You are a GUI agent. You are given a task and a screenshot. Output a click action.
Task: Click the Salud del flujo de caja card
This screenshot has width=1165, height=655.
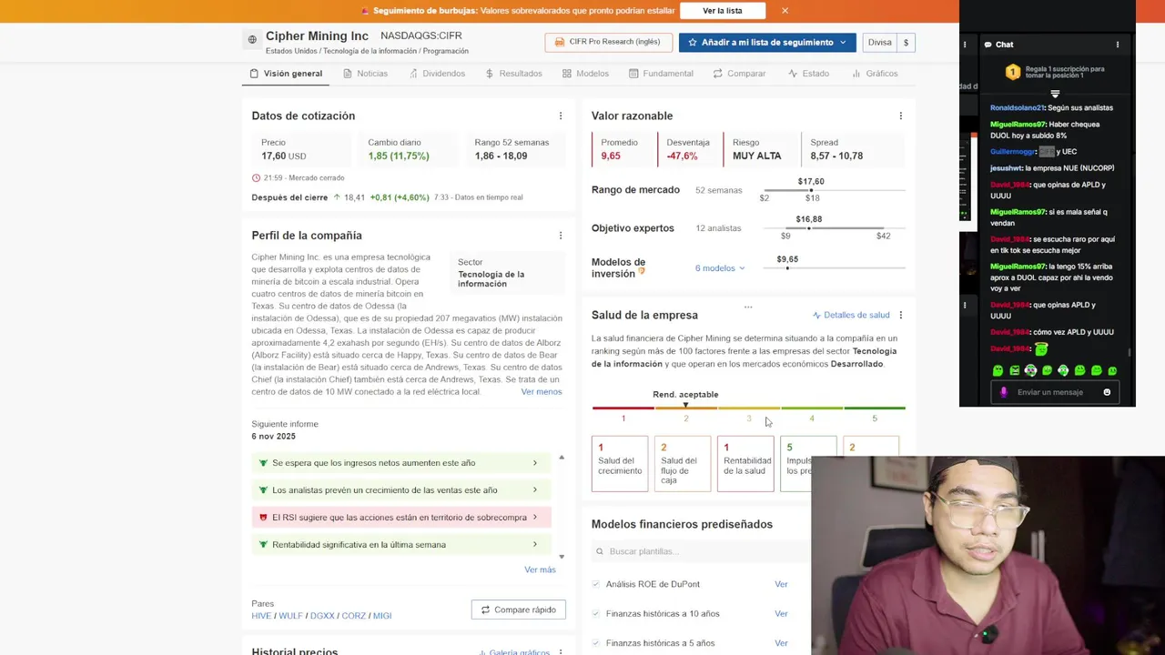(x=683, y=463)
